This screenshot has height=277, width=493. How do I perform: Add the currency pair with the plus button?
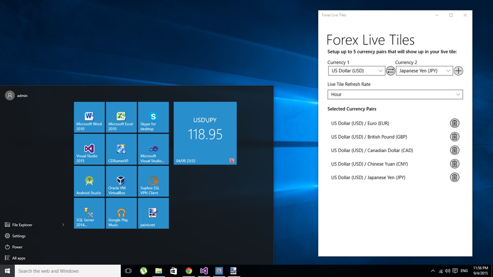[458, 71]
